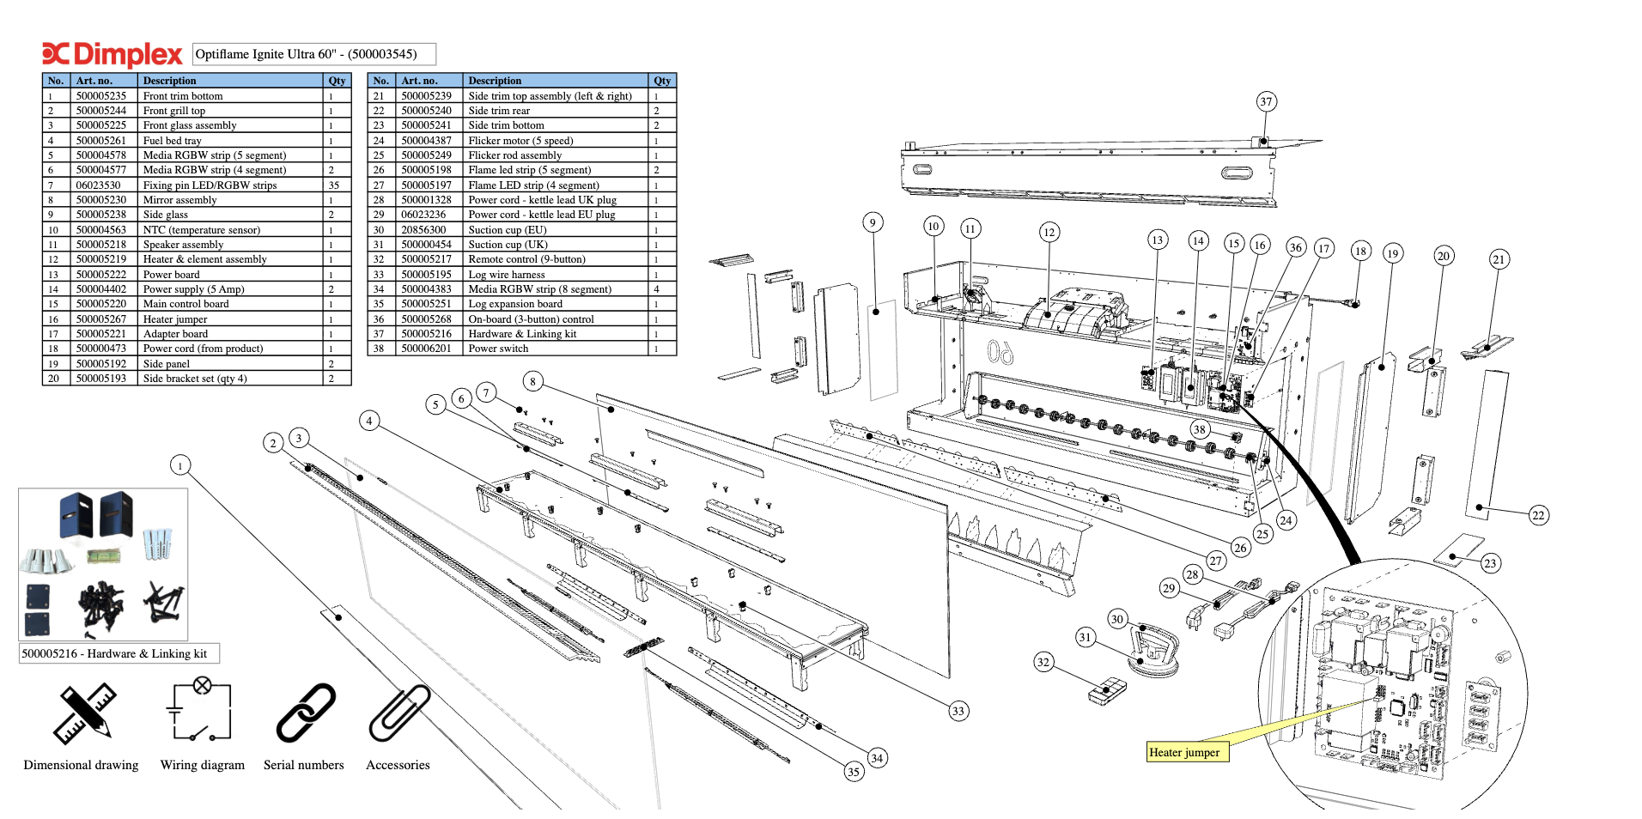The height and width of the screenshot is (819, 1642).
Task: Click the Serial numbers chain-link icon
Action: (x=305, y=713)
